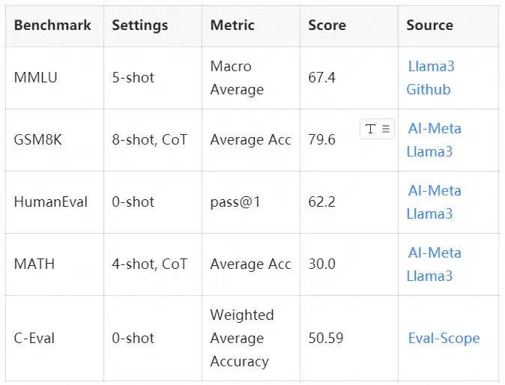Select the C-Eval benchmark cell
505x385 pixels.
tap(55, 339)
